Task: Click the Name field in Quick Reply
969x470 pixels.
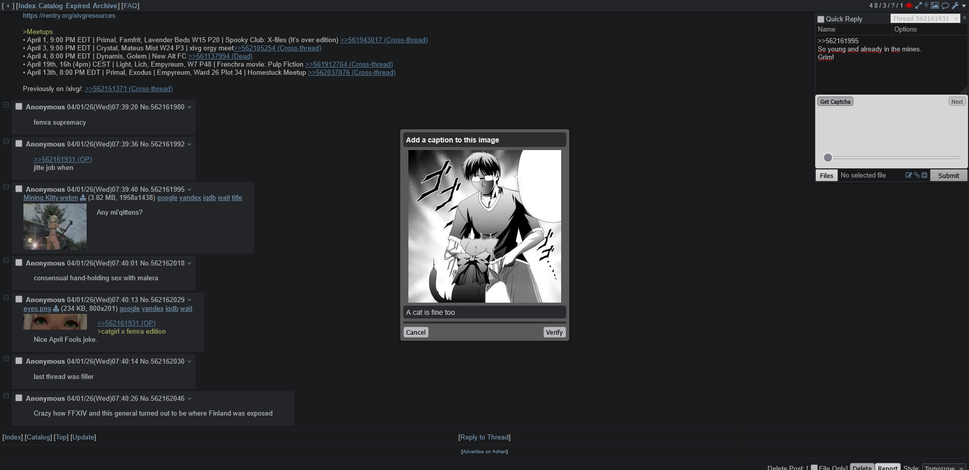Action: pos(853,30)
